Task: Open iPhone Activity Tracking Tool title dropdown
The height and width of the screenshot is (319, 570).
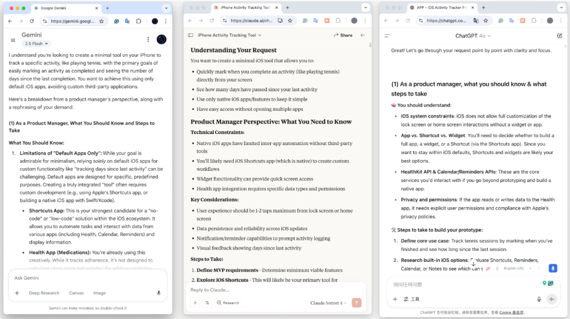Action: [x=230, y=35]
